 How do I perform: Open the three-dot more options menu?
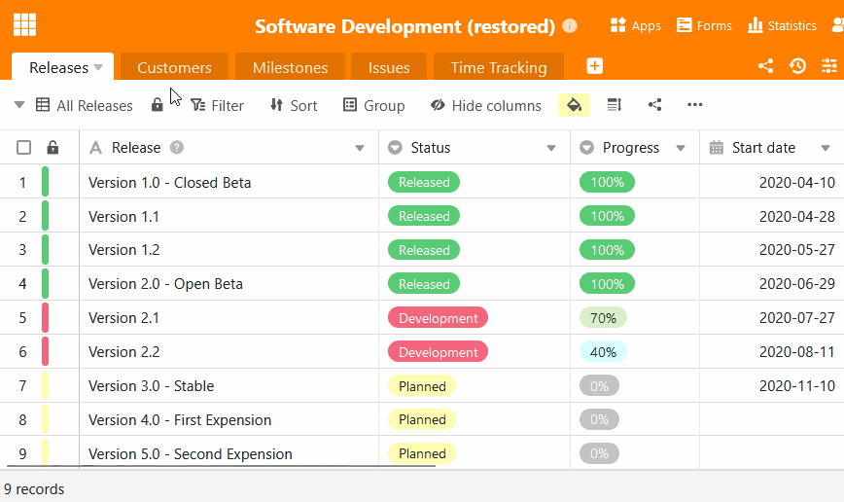(x=694, y=105)
